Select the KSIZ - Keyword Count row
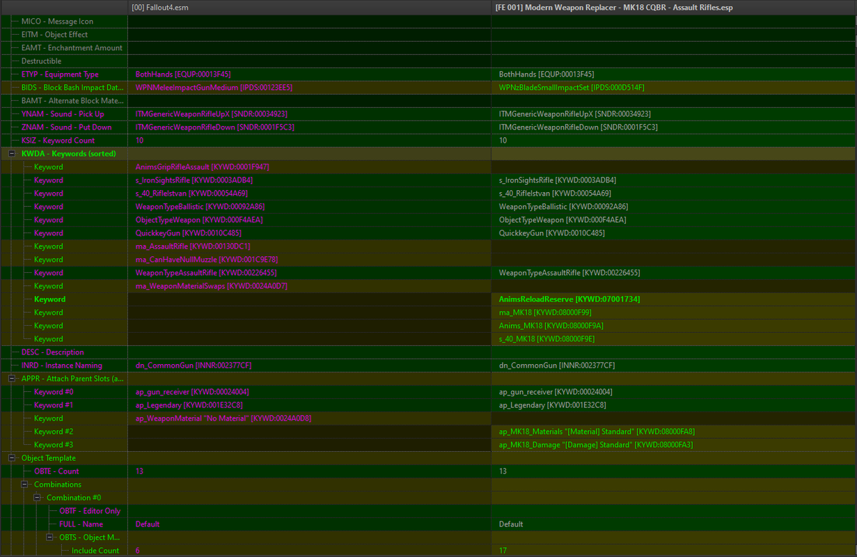 (428, 140)
